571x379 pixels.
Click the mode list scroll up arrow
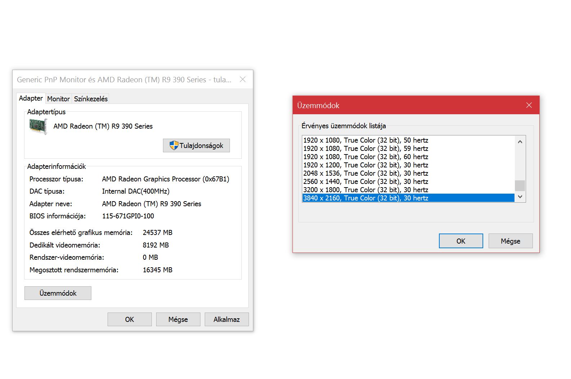[x=520, y=142]
